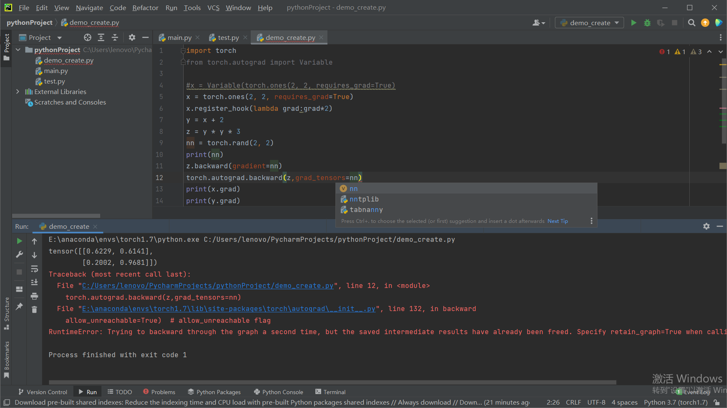The image size is (727, 408).
Task: Hide the Project tool window
Action: [x=145, y=37]
